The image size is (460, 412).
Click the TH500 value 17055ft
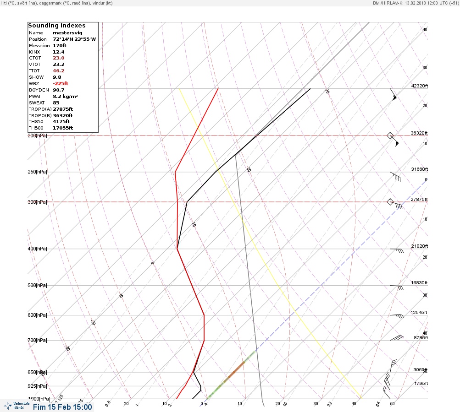63,128
